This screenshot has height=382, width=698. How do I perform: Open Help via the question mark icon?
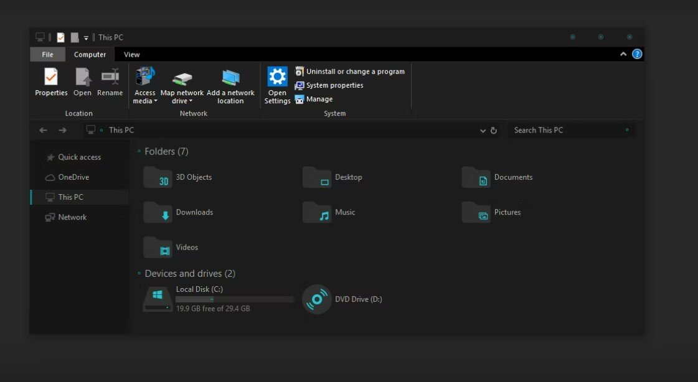pyautogui.click(x=637, y=54)
